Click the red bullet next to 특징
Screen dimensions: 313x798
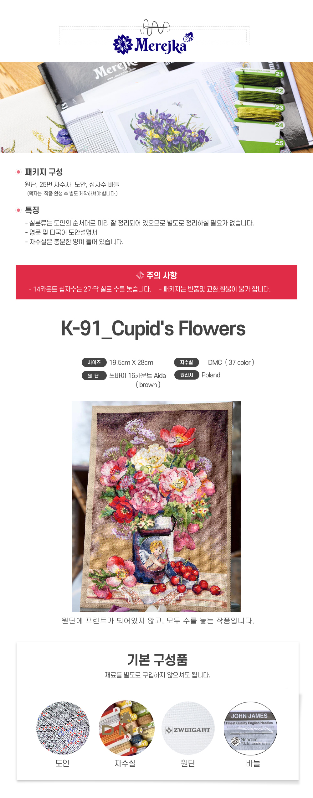click(18, 210)
